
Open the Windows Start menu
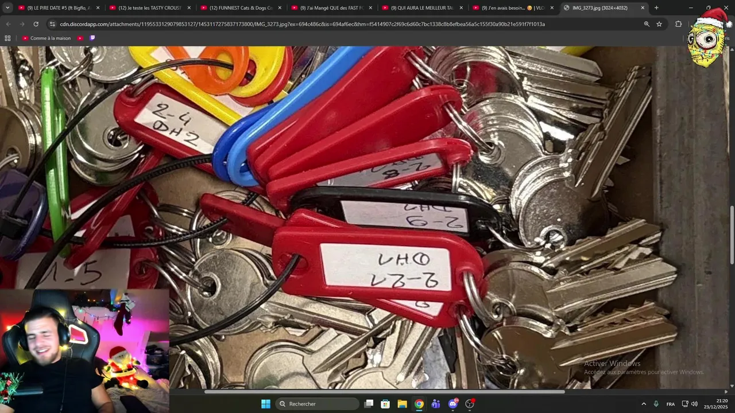coord(266,404)
